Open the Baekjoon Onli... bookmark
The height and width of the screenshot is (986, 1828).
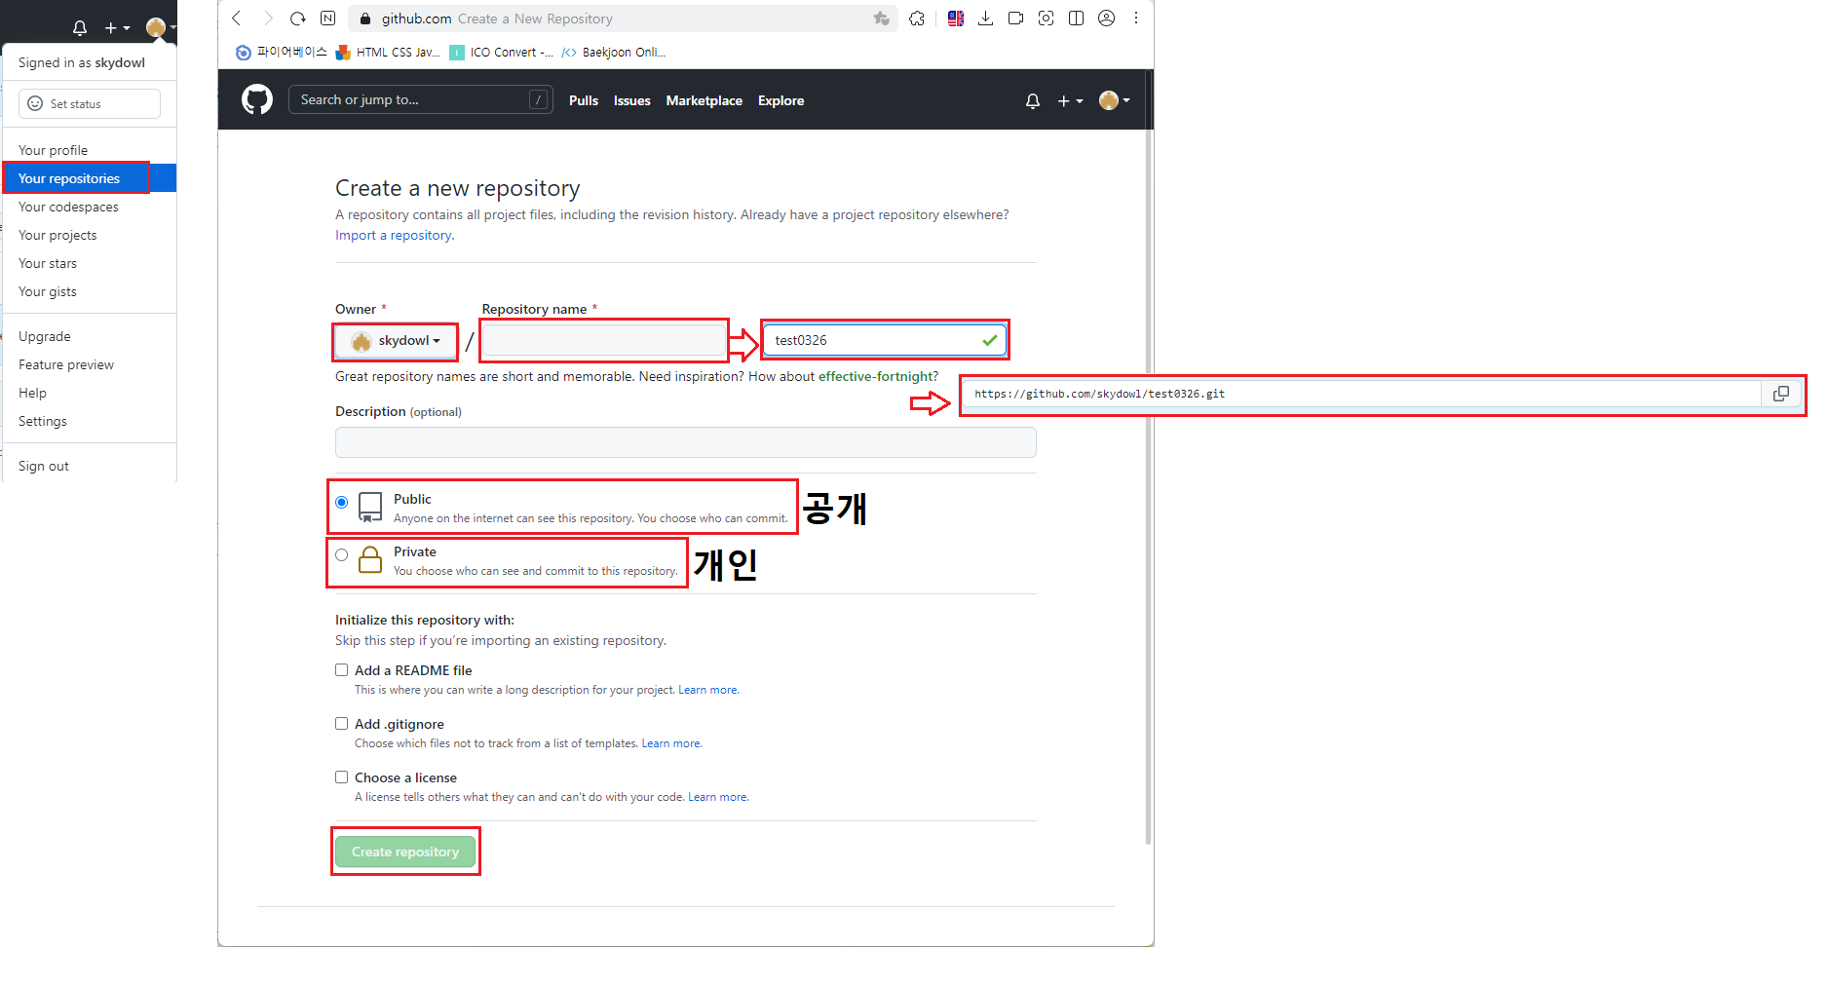[x=614, y=53]
